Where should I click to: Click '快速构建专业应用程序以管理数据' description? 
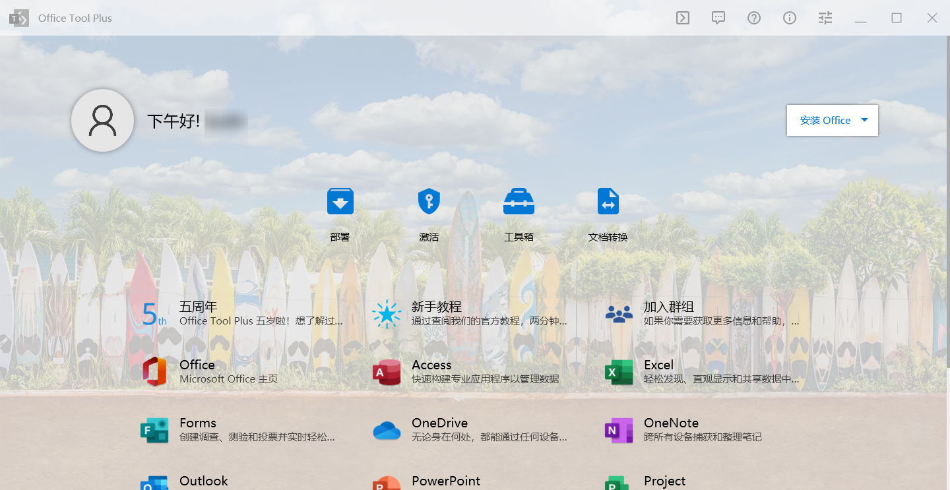tap(485, 379)
